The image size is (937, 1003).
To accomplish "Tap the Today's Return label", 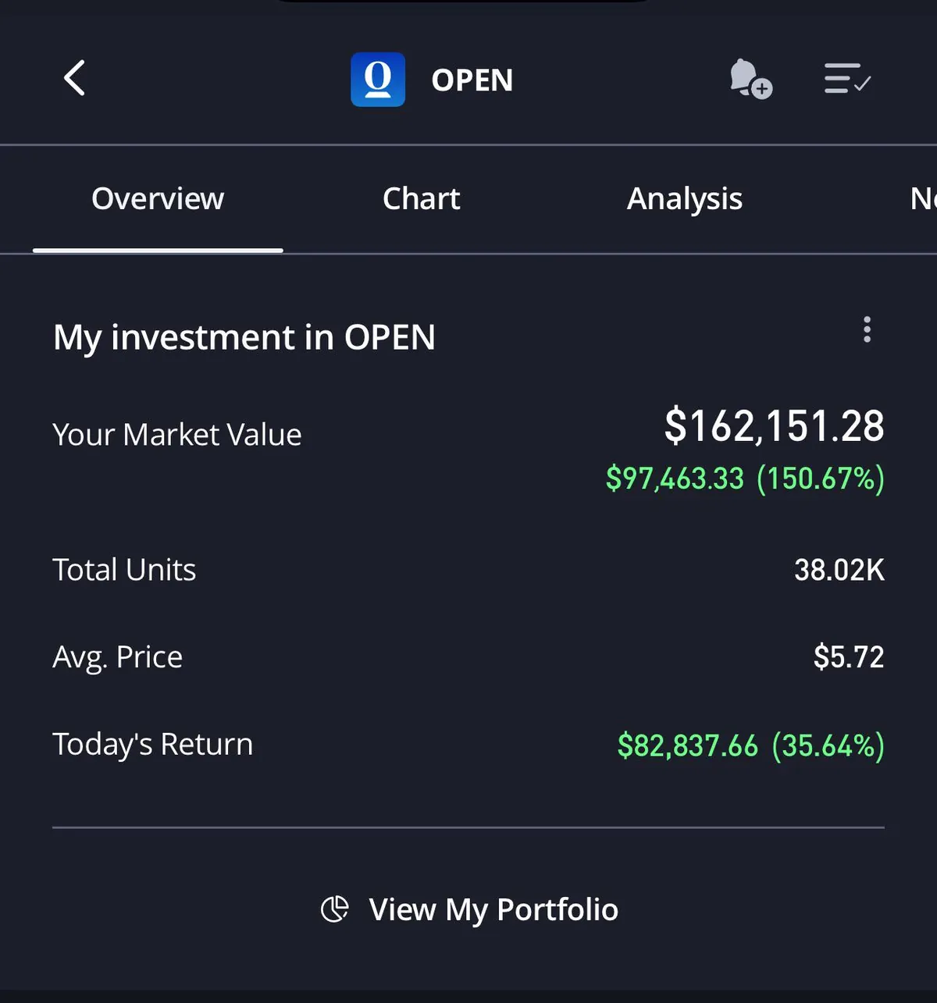I will (153, 745).
